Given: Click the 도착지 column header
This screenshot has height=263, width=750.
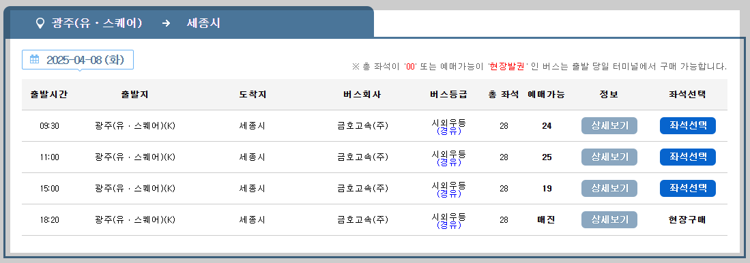Looking at the screenshot, I should point(253,95).
